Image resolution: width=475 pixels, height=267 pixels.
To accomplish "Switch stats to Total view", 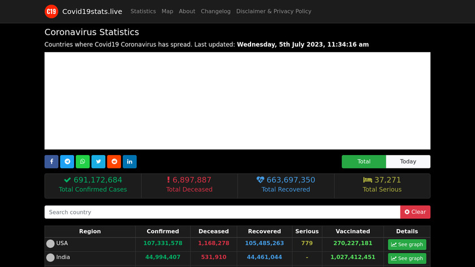I will [364, 162].
